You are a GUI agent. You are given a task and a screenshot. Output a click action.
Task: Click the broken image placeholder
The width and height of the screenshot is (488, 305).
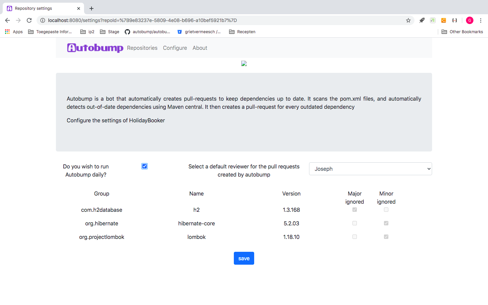point(244,63)
